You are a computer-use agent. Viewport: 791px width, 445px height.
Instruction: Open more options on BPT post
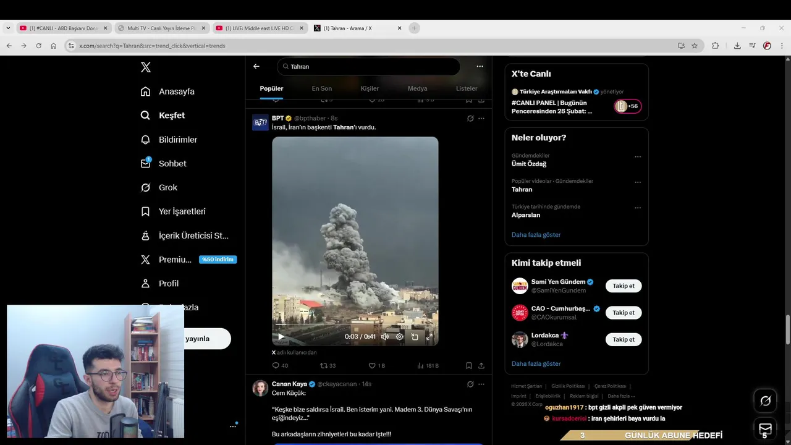point(481,118)
